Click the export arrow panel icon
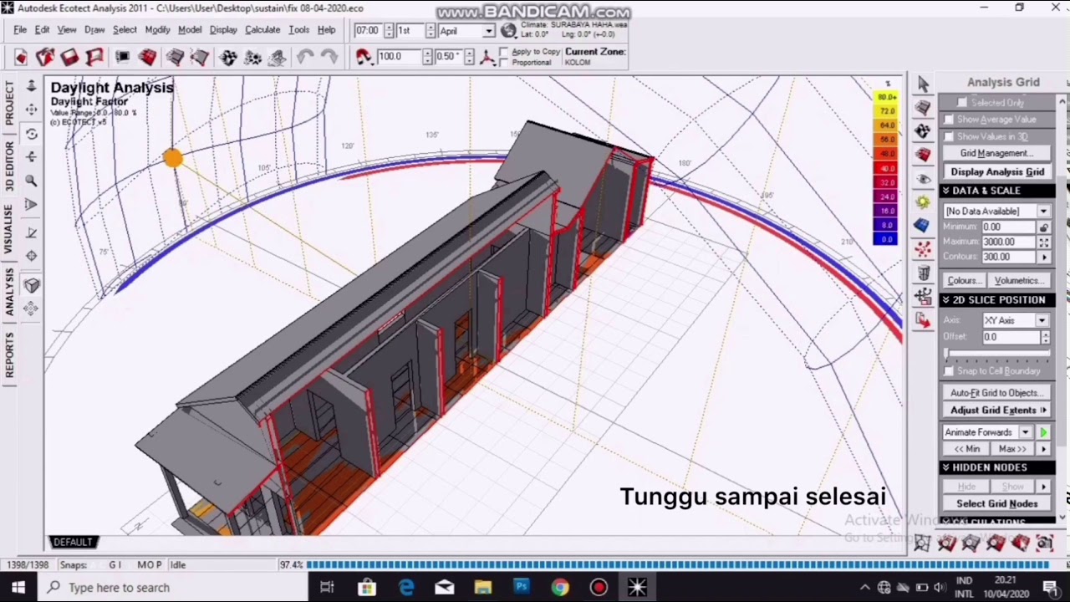 (x=923, y=319)
